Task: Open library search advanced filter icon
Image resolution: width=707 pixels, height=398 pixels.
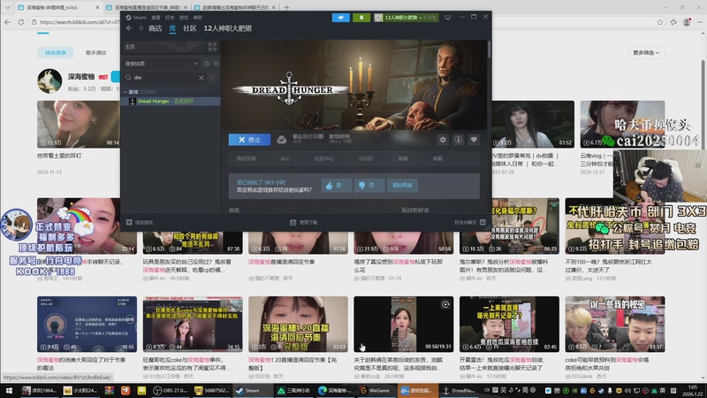Action: pyautogui.click(x=212, y=78)
